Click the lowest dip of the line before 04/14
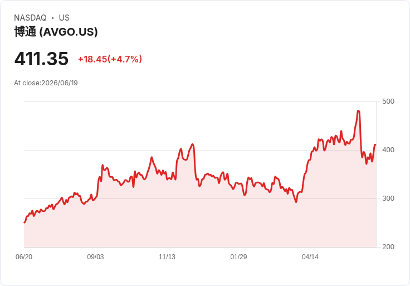The height and width of the screenshot is (286, 410). [x=296, y=202]
